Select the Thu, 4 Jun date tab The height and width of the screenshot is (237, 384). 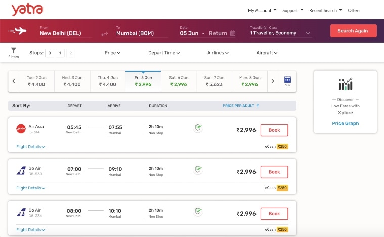point(108,81)
